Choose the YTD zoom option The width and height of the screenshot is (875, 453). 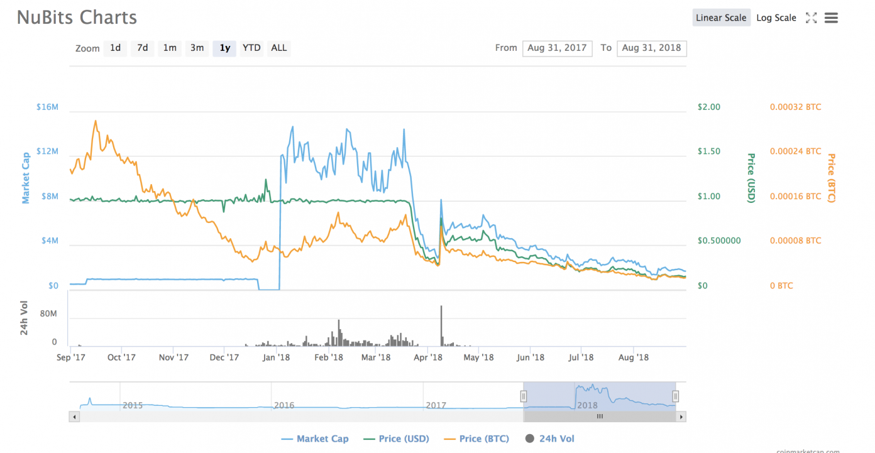[251, 48]
